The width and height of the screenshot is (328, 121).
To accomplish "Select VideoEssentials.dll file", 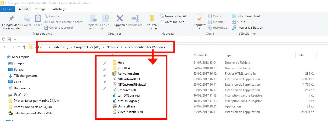I will 128,112.
